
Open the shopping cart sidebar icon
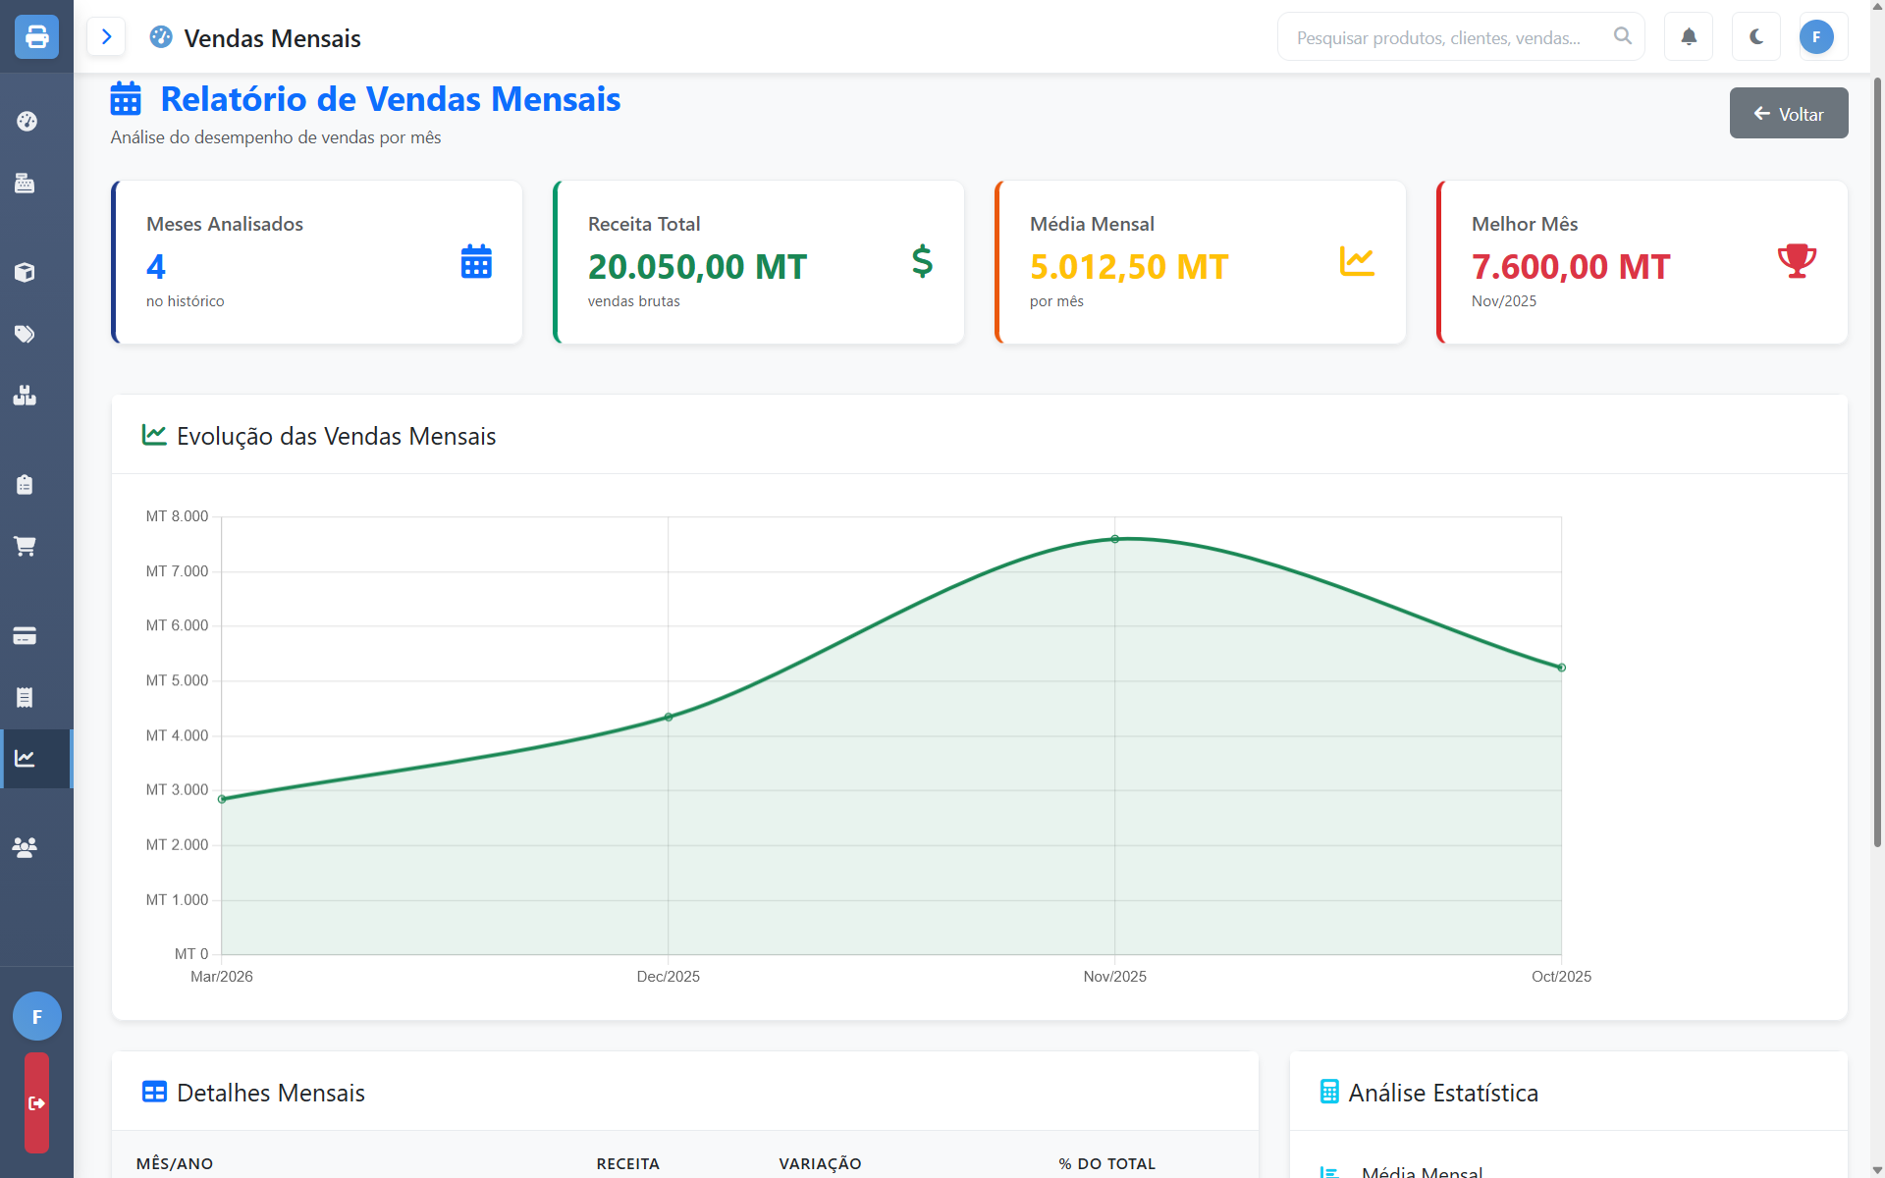(26, 546)
